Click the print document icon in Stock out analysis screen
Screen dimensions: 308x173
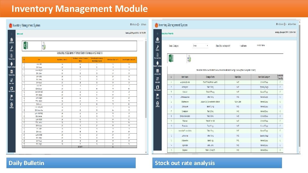coord(189,58)
